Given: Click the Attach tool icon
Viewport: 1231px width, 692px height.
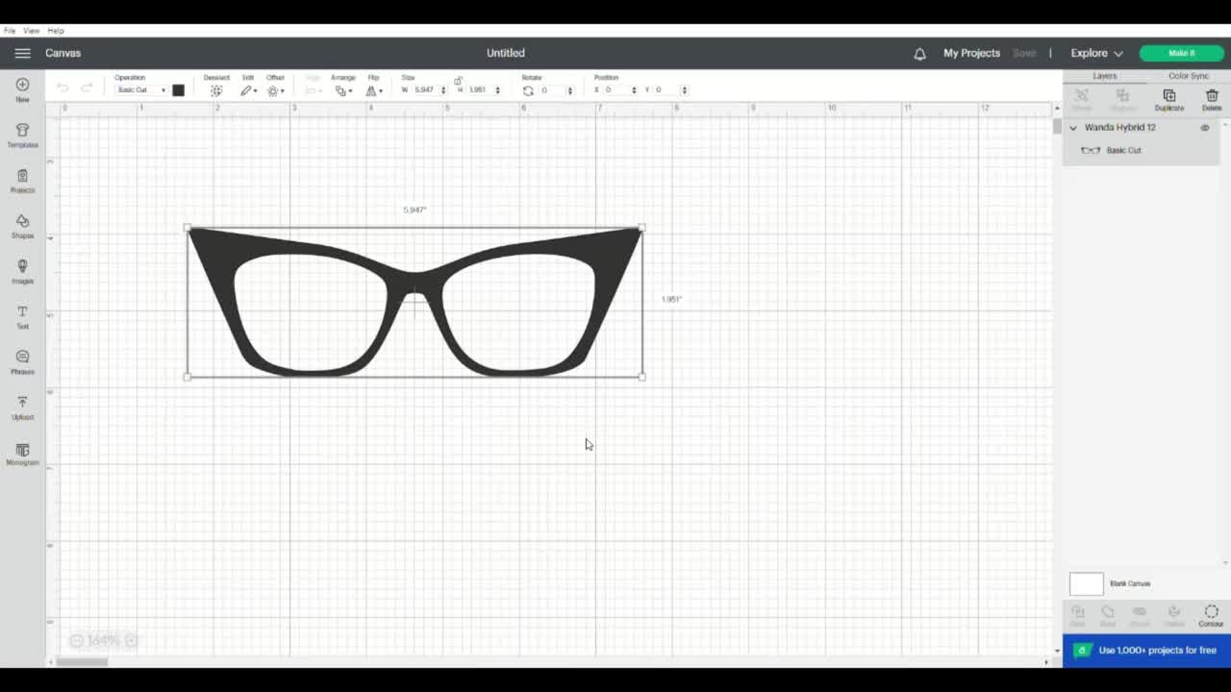Looking at the screenshot, I should pos(1140,615).
